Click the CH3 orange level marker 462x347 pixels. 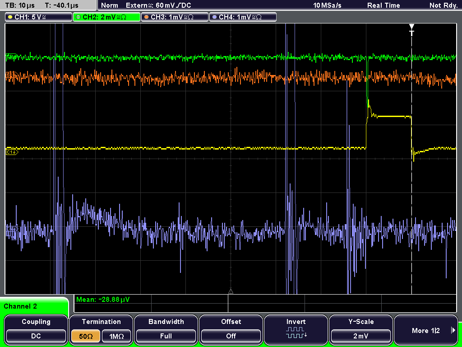[11, 75]
